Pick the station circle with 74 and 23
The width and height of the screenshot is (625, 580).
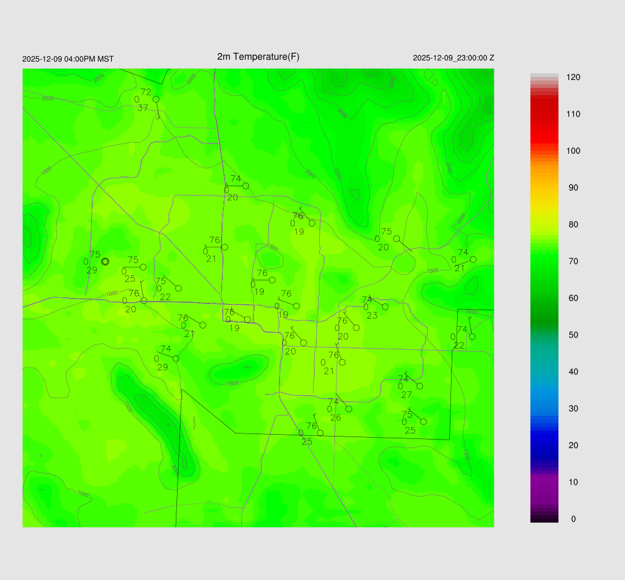click(x=385, y=306)
